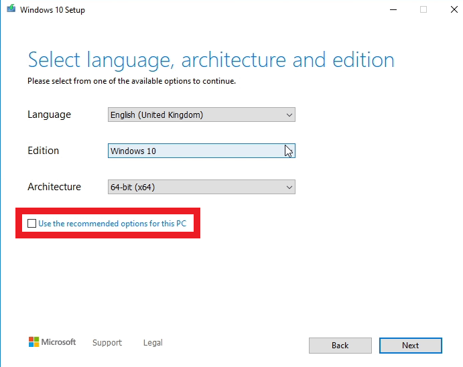Open the Support link
Screen dimensions: 463x367
tap(107, 342)
